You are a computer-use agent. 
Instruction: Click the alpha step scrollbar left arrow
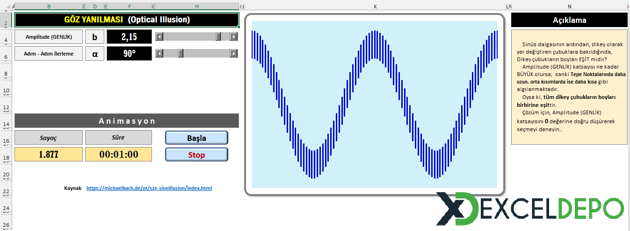coord(159,53)
